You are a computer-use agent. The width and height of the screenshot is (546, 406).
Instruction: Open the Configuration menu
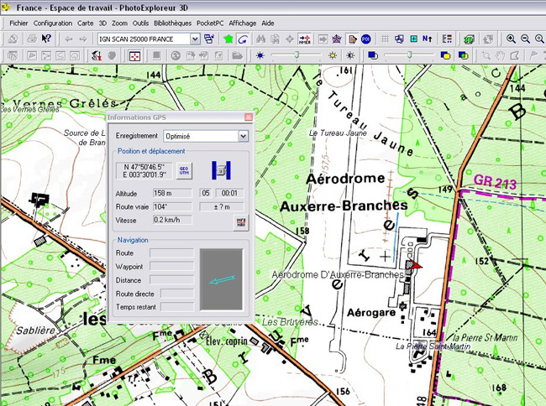[53, 23]
